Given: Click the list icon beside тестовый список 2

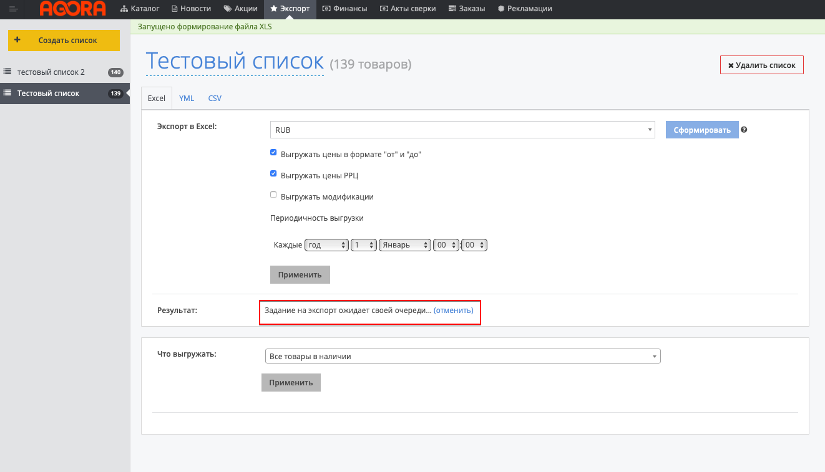Looking at the screenshot, I should click(x=8, y=72).
